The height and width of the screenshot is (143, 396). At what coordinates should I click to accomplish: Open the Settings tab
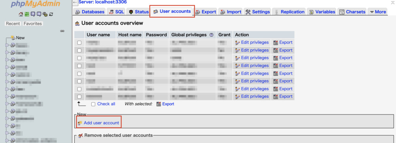[258, 12]
